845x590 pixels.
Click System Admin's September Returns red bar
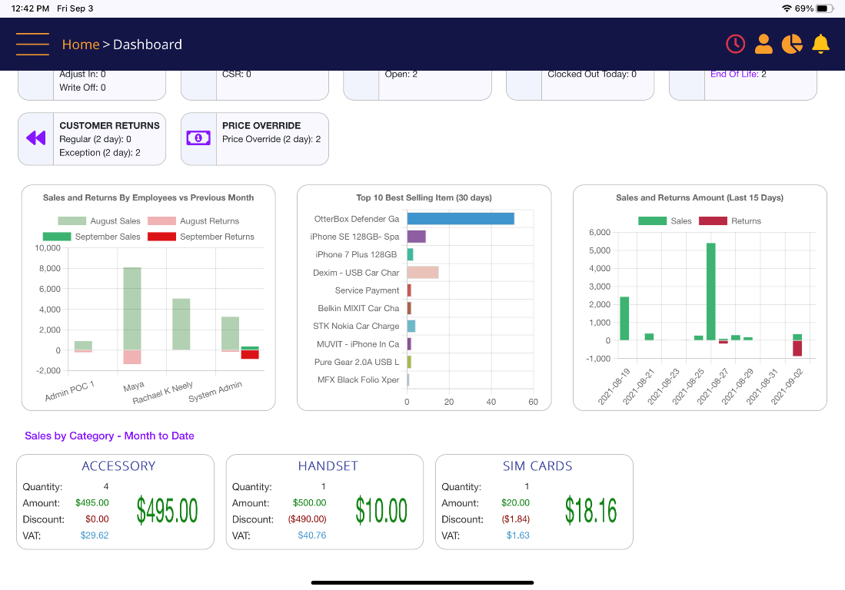(x=250, y=354)
